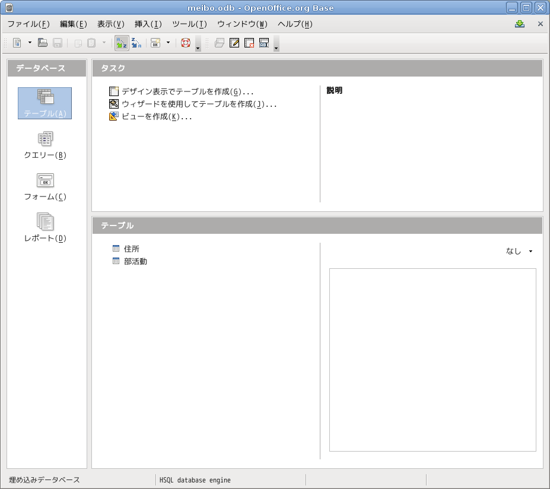Expand the New document dropdown arrow

[30, 43]
